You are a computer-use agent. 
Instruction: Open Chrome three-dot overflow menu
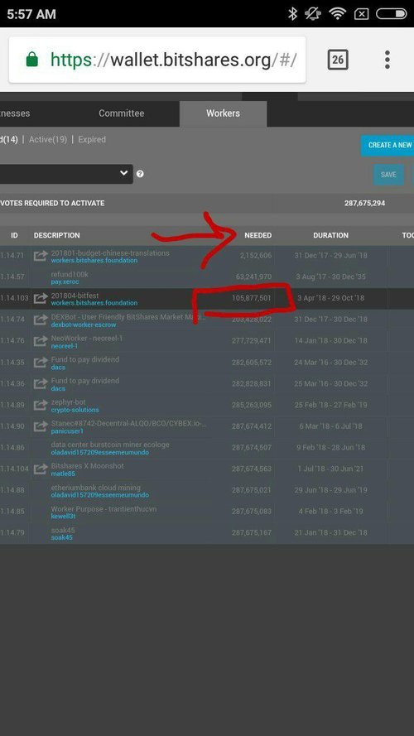(x=388, y=60)
